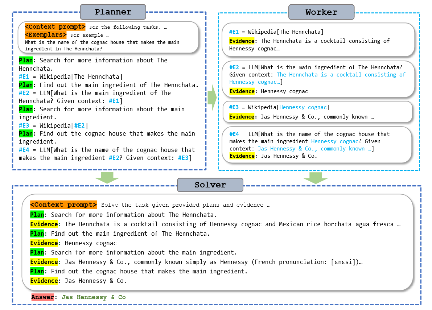Click the blue "Jas Hennessy & Co., commonly known …" context in Worker
Screen dimensions: 432x310
[x=314, y=149]
